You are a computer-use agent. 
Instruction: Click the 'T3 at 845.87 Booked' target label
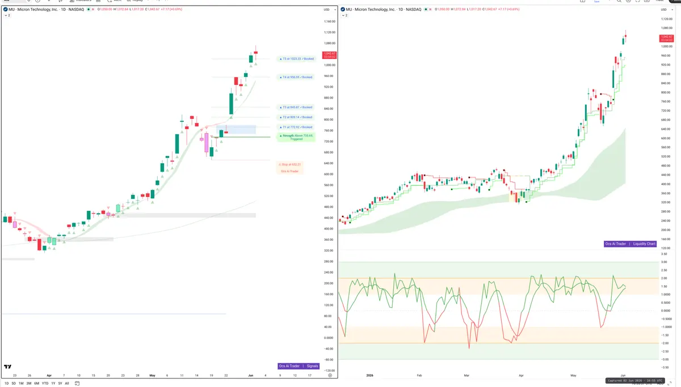[296, 107]
